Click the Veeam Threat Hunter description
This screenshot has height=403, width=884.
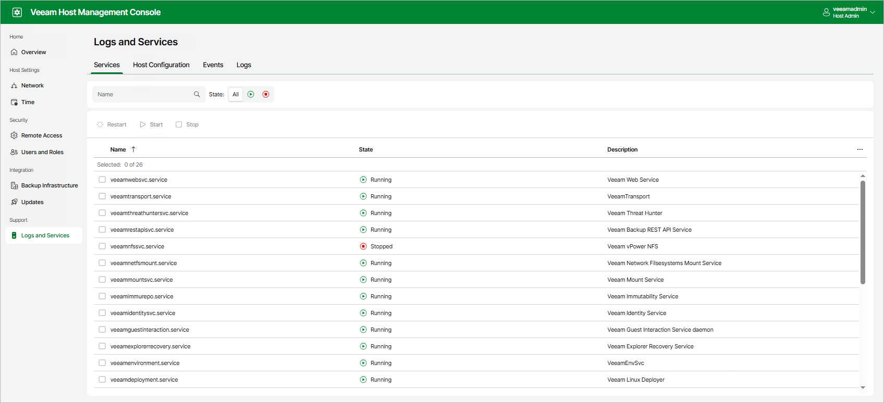(635, 213)
